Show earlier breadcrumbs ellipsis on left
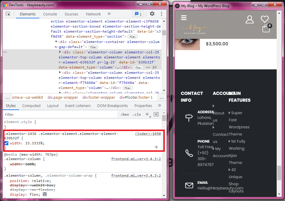The width and height of the screenshot is (285, 201). point(7,98)
